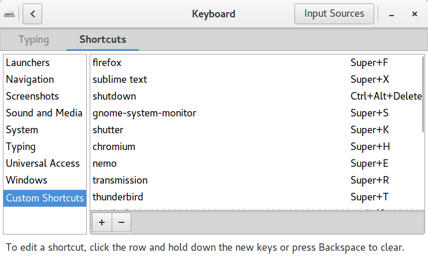Image resolution: width=428 pixels, height=260 pixels.
Task: Minimize the Keyboard window
Action: 392,14
